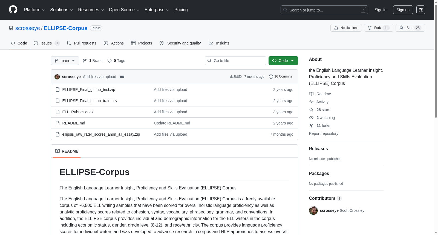This screenshot has width=438, height=235.
Task: Open the Activity link in About
Action: point(319,102)
